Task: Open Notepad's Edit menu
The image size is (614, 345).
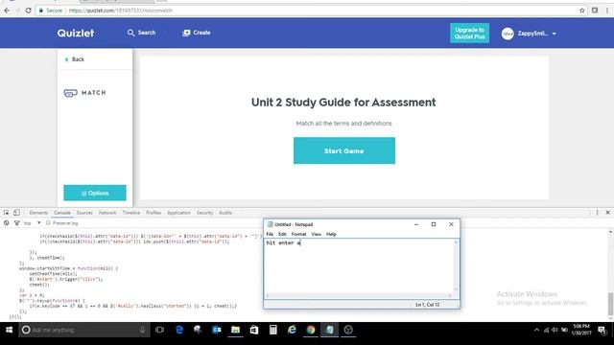Action: click(x=282, y=234)
